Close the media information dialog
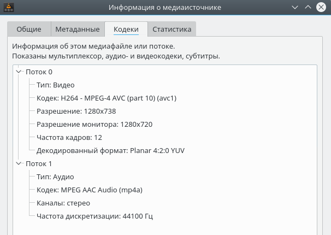Screen dimensions: 331x235 [321, 8]
